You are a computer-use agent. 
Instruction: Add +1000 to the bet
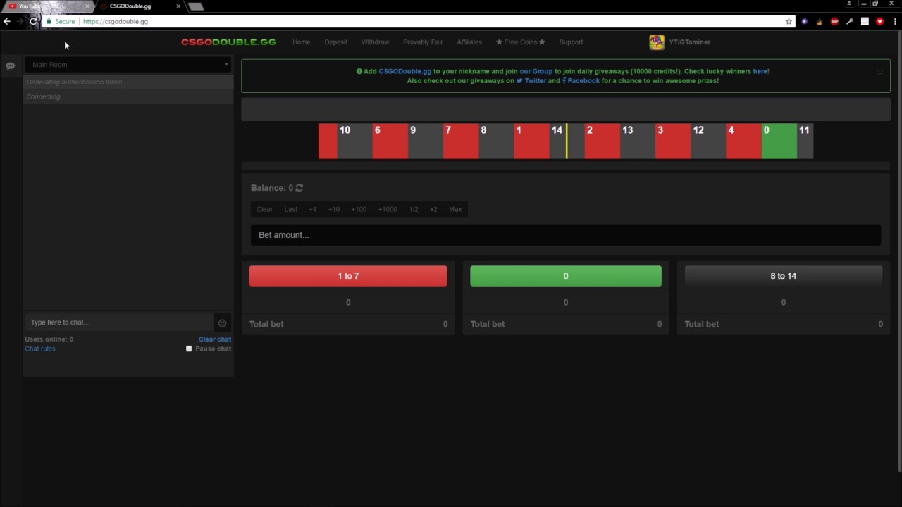click(388, 209)
